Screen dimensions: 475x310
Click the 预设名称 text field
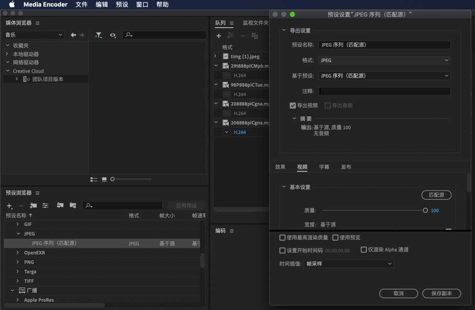click(x=384, y=45)
